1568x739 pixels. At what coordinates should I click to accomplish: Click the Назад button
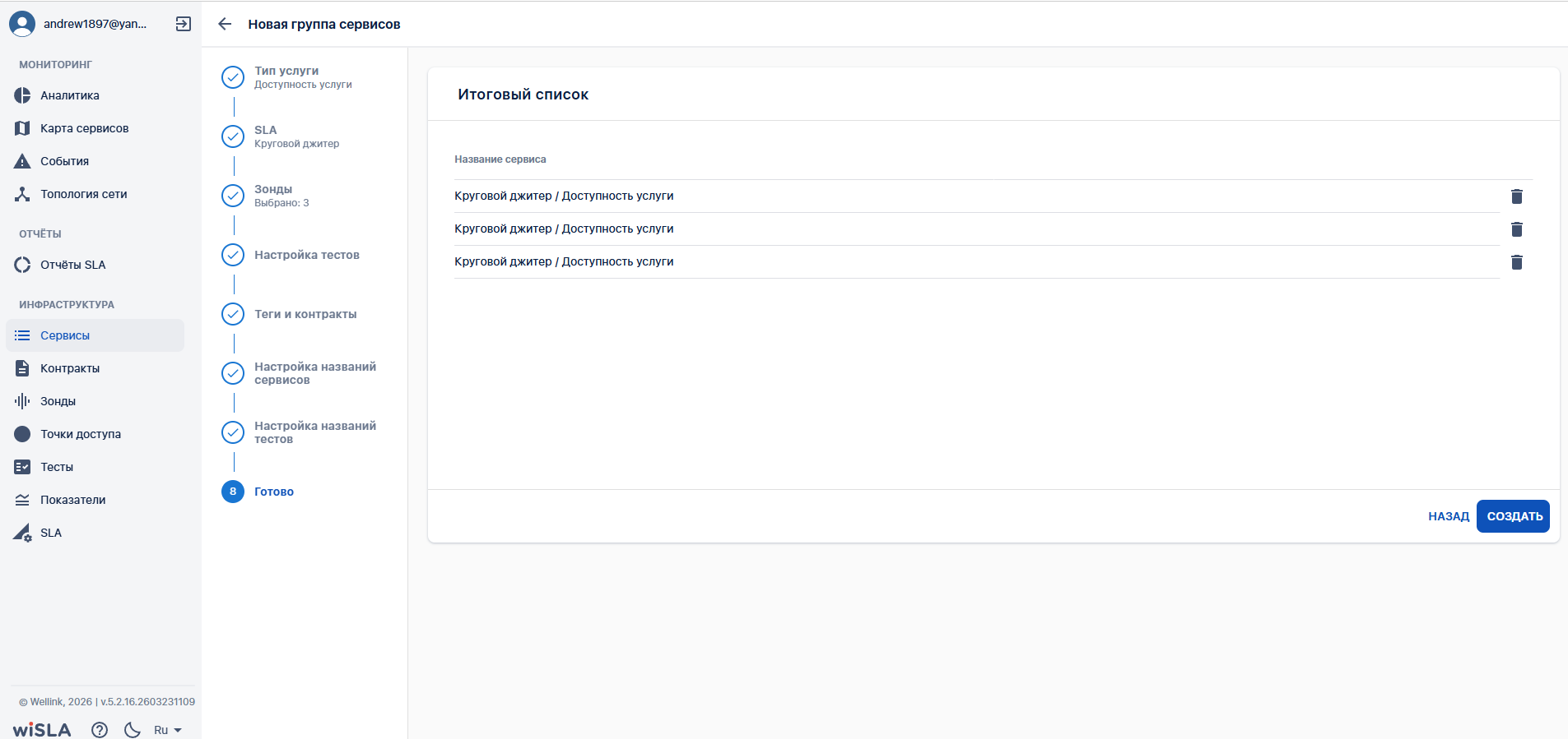tap(1448, 516)
